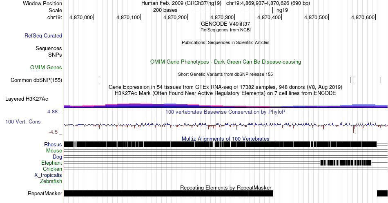
Task: Click the 4,870,300 ruler position
Action: [222, 17]
